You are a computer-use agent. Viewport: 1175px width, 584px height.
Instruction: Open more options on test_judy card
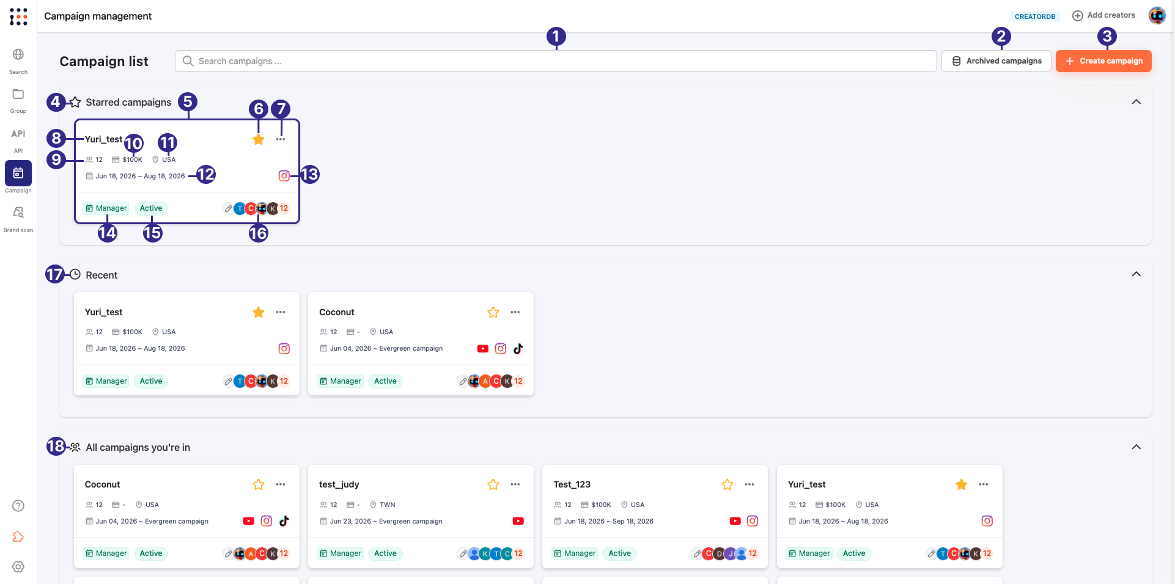click(x=515, y=484)
